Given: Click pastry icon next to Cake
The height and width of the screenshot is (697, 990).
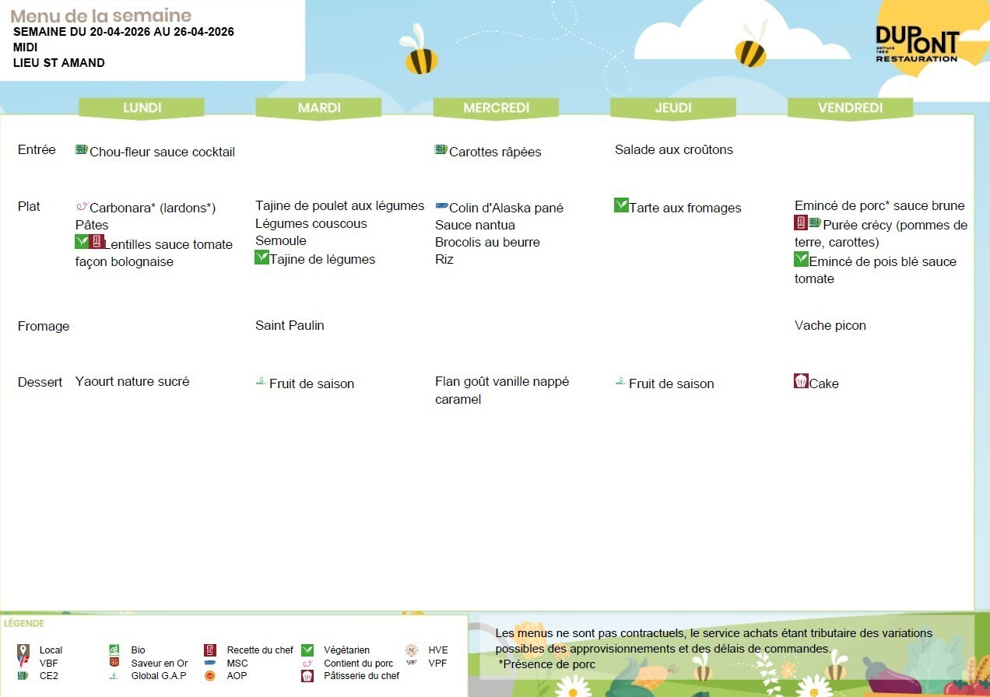Looking at the screenshot, I should [801, 381].
